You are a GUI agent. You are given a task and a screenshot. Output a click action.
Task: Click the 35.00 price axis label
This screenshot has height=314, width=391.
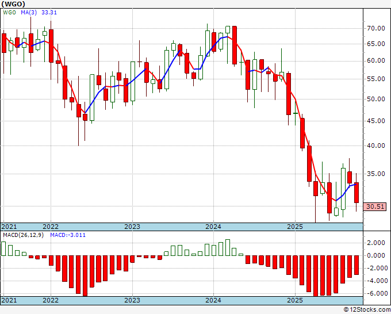pyautogui.click(x=376, y=174)
